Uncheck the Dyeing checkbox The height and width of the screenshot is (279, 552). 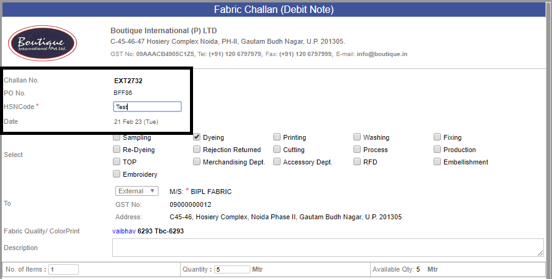[197, 137]
